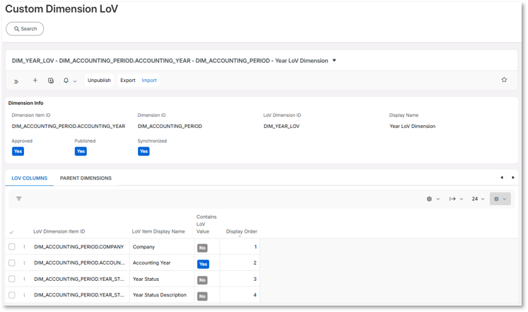Click the select-all checkmark in table header
The image size is (528, 312).
[x=11, y=232]
